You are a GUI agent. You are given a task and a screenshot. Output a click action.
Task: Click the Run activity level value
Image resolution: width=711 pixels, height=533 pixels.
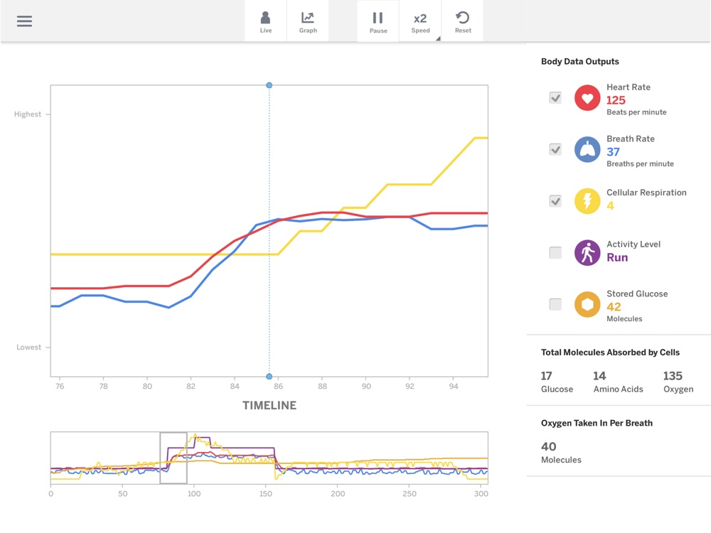pos(617,258)
